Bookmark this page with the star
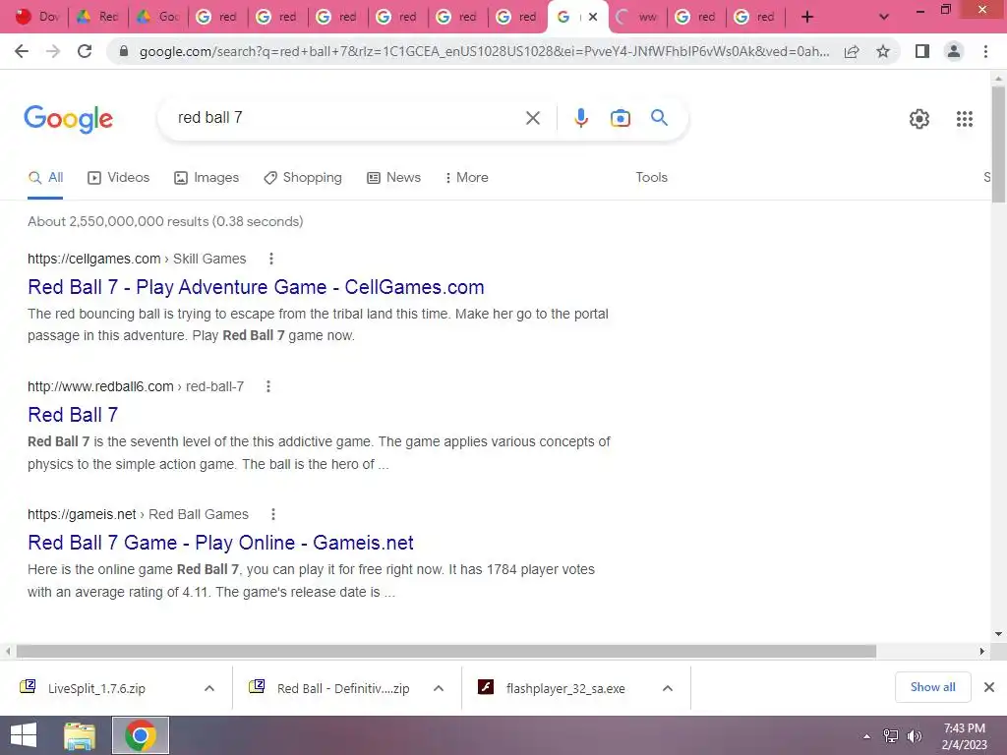The width and height of the screenshot is (1007, 755). 883,51
